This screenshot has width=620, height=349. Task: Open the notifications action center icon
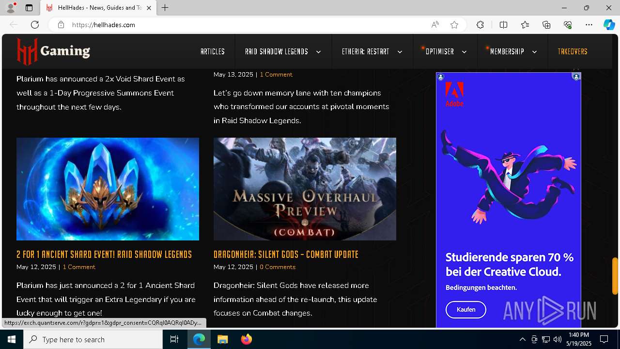(x=604, y=339)
